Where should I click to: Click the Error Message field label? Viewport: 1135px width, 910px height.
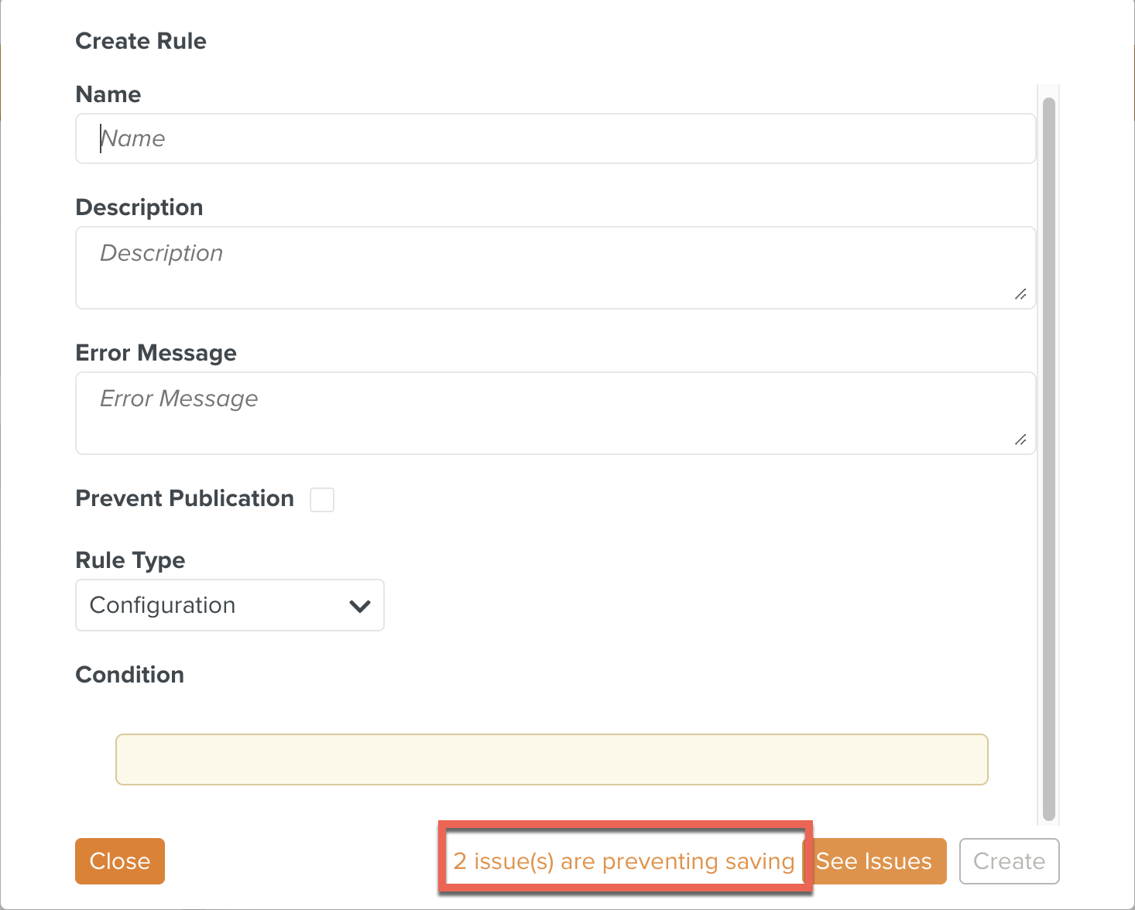(156, 353)
